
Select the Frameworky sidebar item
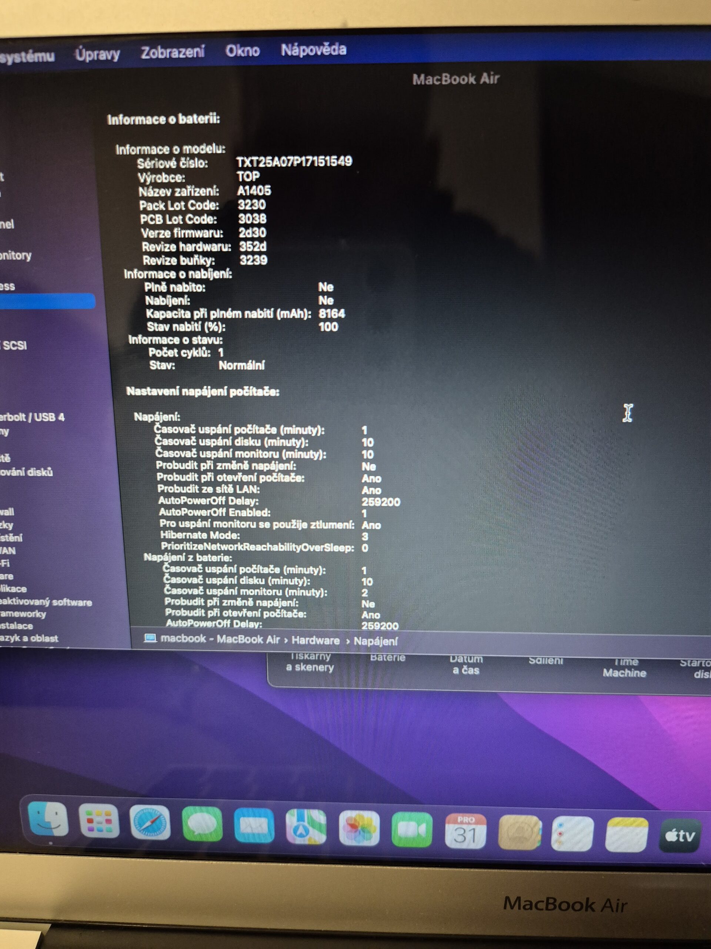point(23,614)
